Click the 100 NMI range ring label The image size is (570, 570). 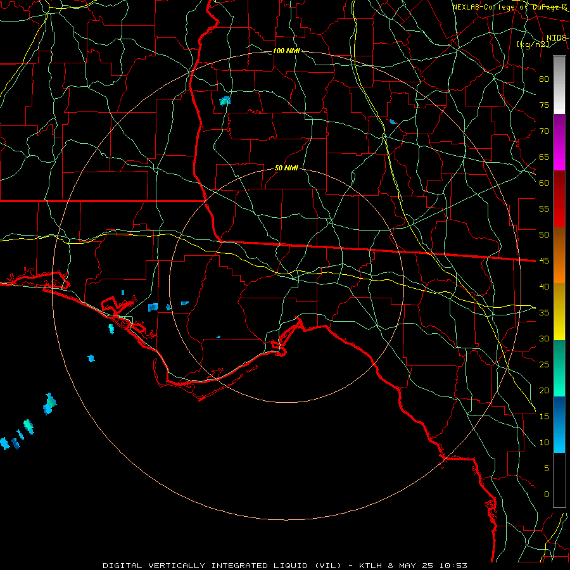coord(286,51)
